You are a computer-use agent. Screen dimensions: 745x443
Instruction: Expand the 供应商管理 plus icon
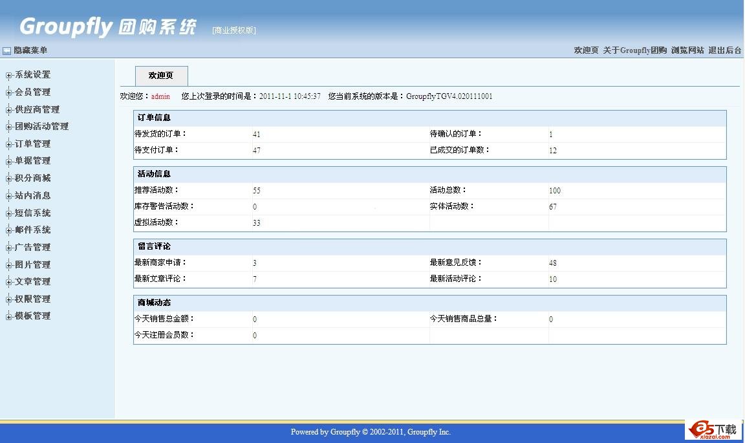pyautogui.click(x=9, y=110)
